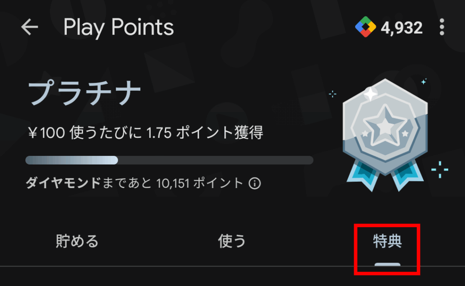The width and height of the screenshot is (465, 286).
Task: Tap the 4,932 points balance
Action: tap(401, 28)
